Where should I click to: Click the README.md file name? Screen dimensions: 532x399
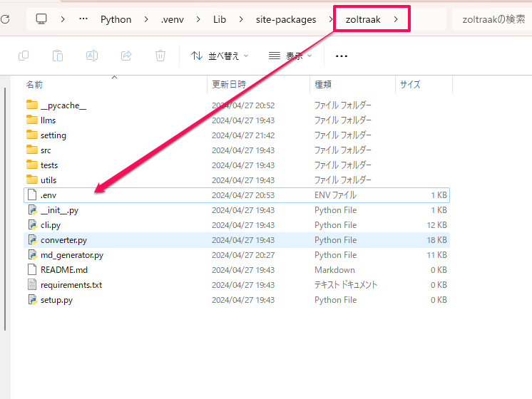(64, 270)
